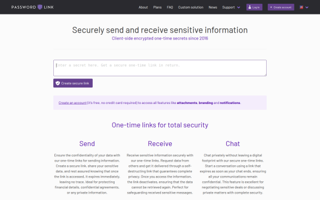The image size is (320, 200).
Task: Click the Password Link shield logo
Action: (40, 7)
